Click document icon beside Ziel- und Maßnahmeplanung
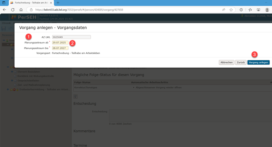This screenshot has height=147, width=272. pyautogui.click(x=15, y=85)
